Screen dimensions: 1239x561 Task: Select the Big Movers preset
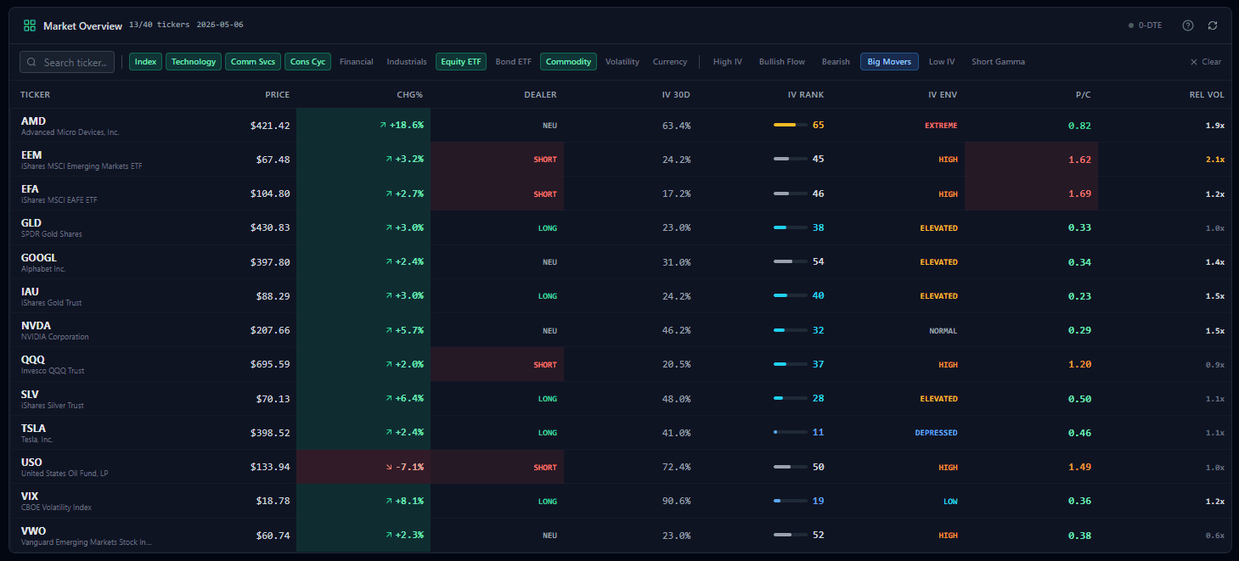[889, 62]
